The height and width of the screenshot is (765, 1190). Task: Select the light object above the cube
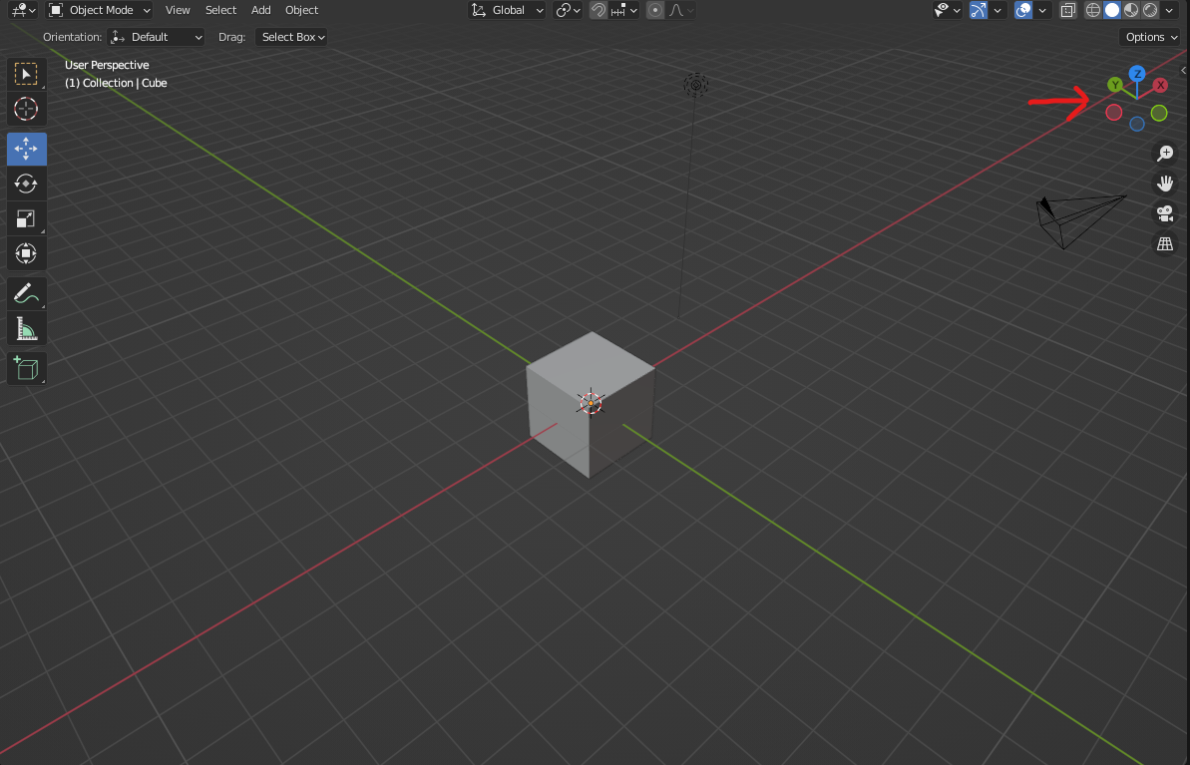[x=696, y=85]
